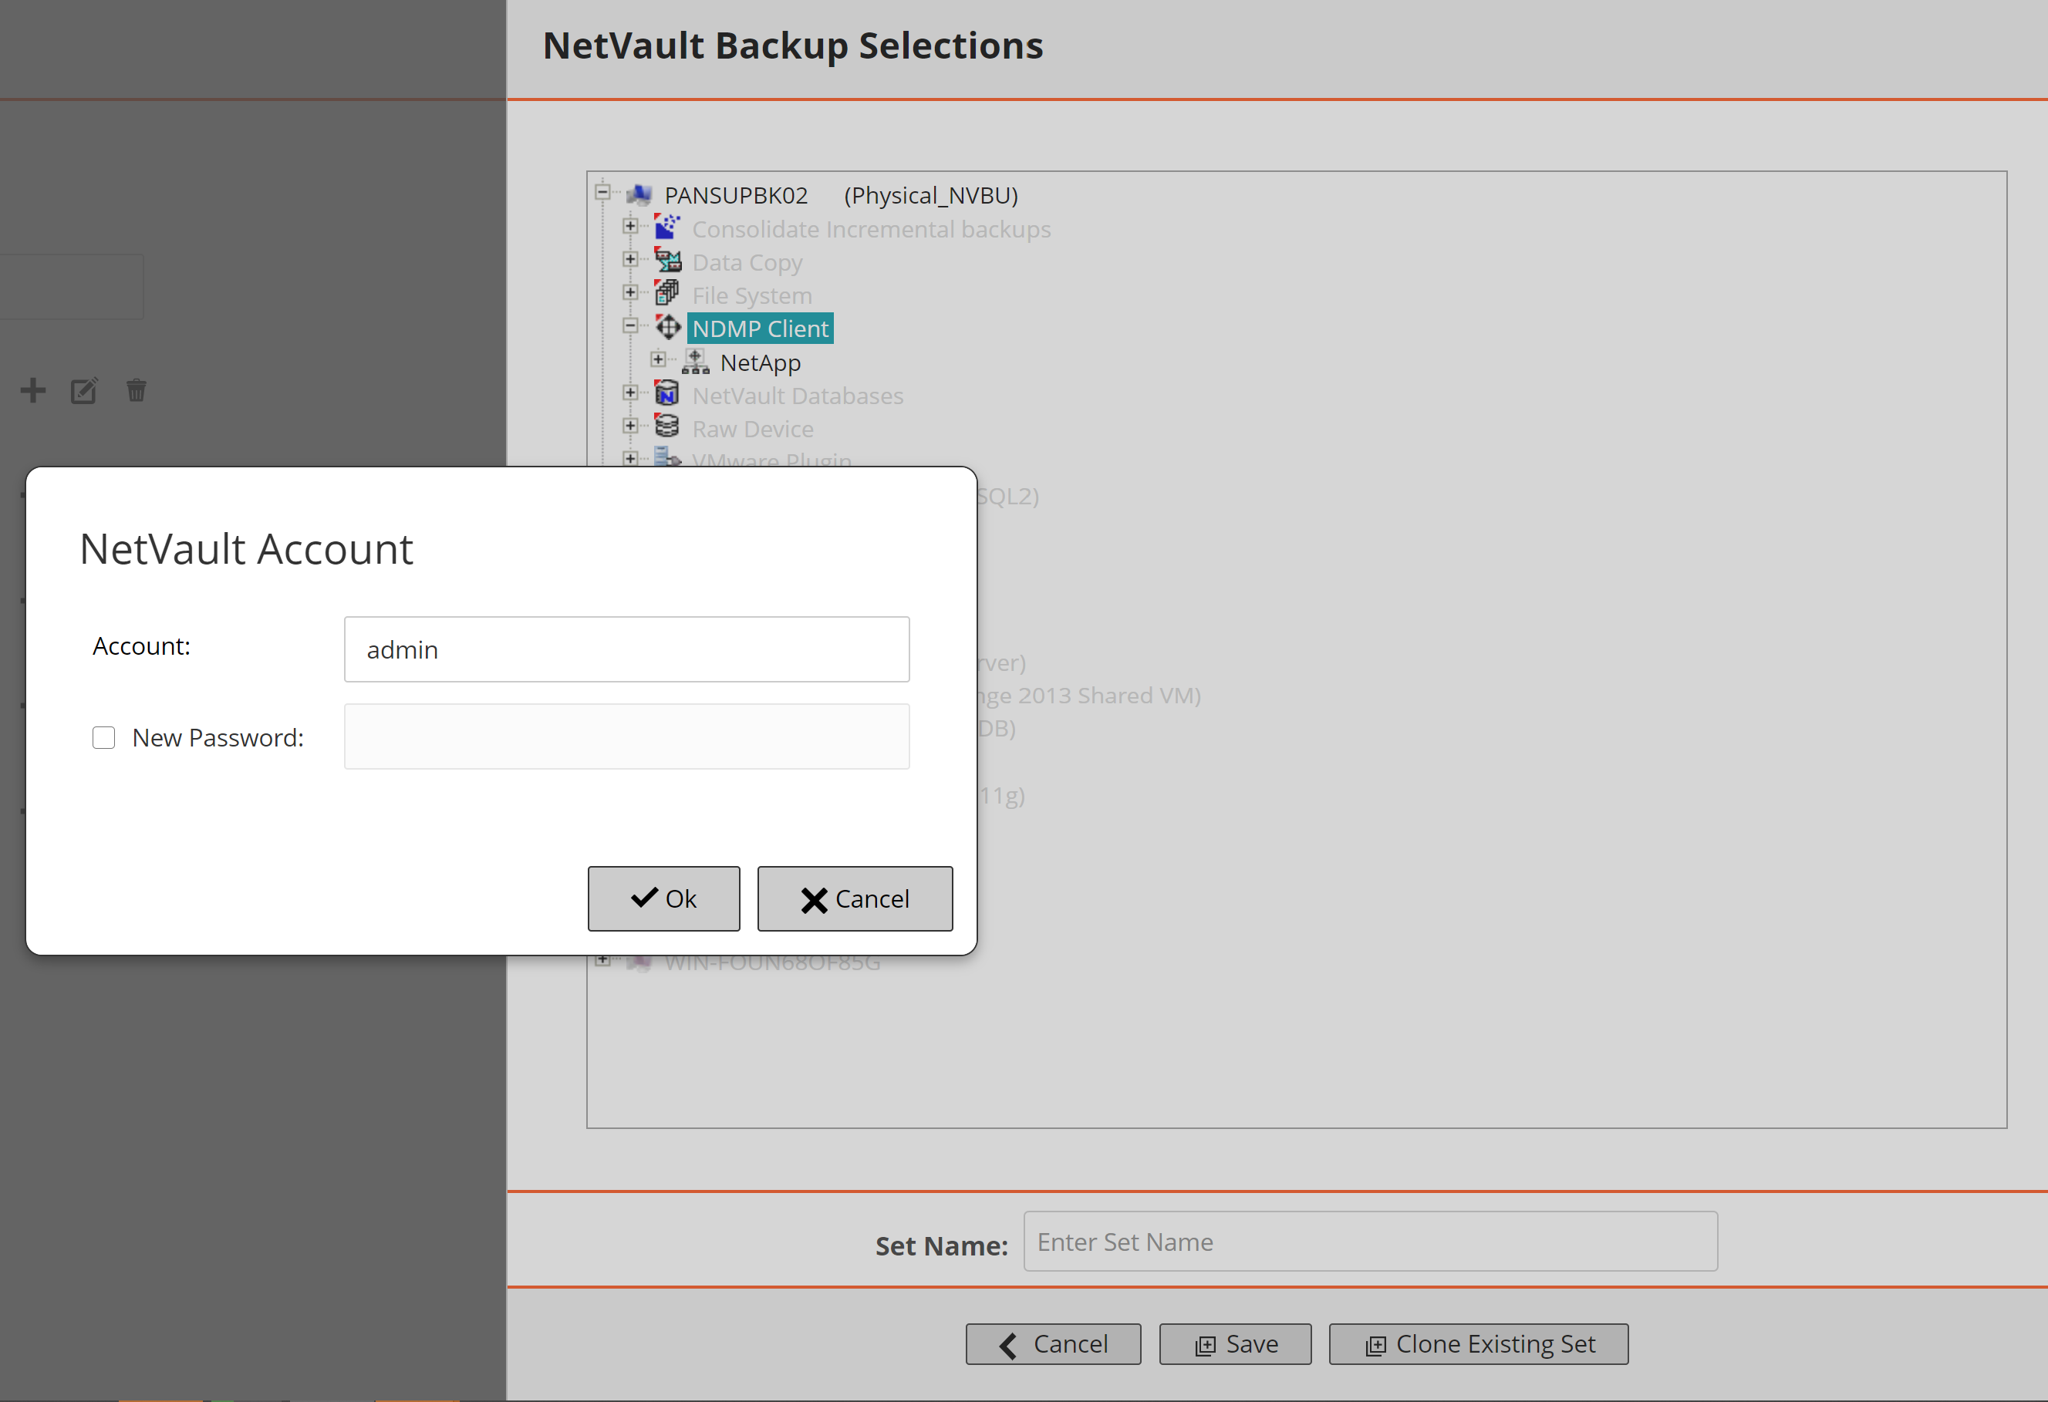Click the pencil edit icon in left panel

pos(84,390)
